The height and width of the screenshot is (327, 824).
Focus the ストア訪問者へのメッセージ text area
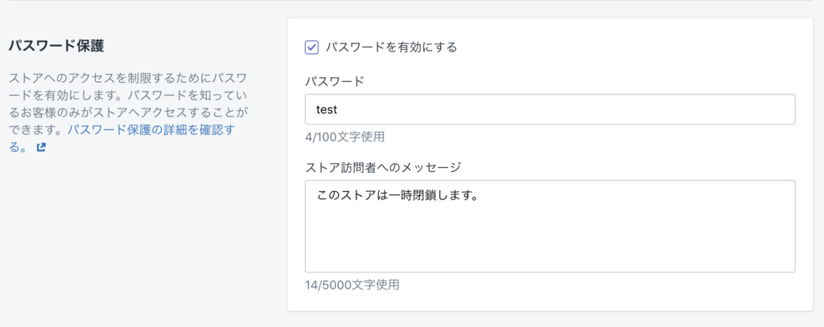click(550, 227)
